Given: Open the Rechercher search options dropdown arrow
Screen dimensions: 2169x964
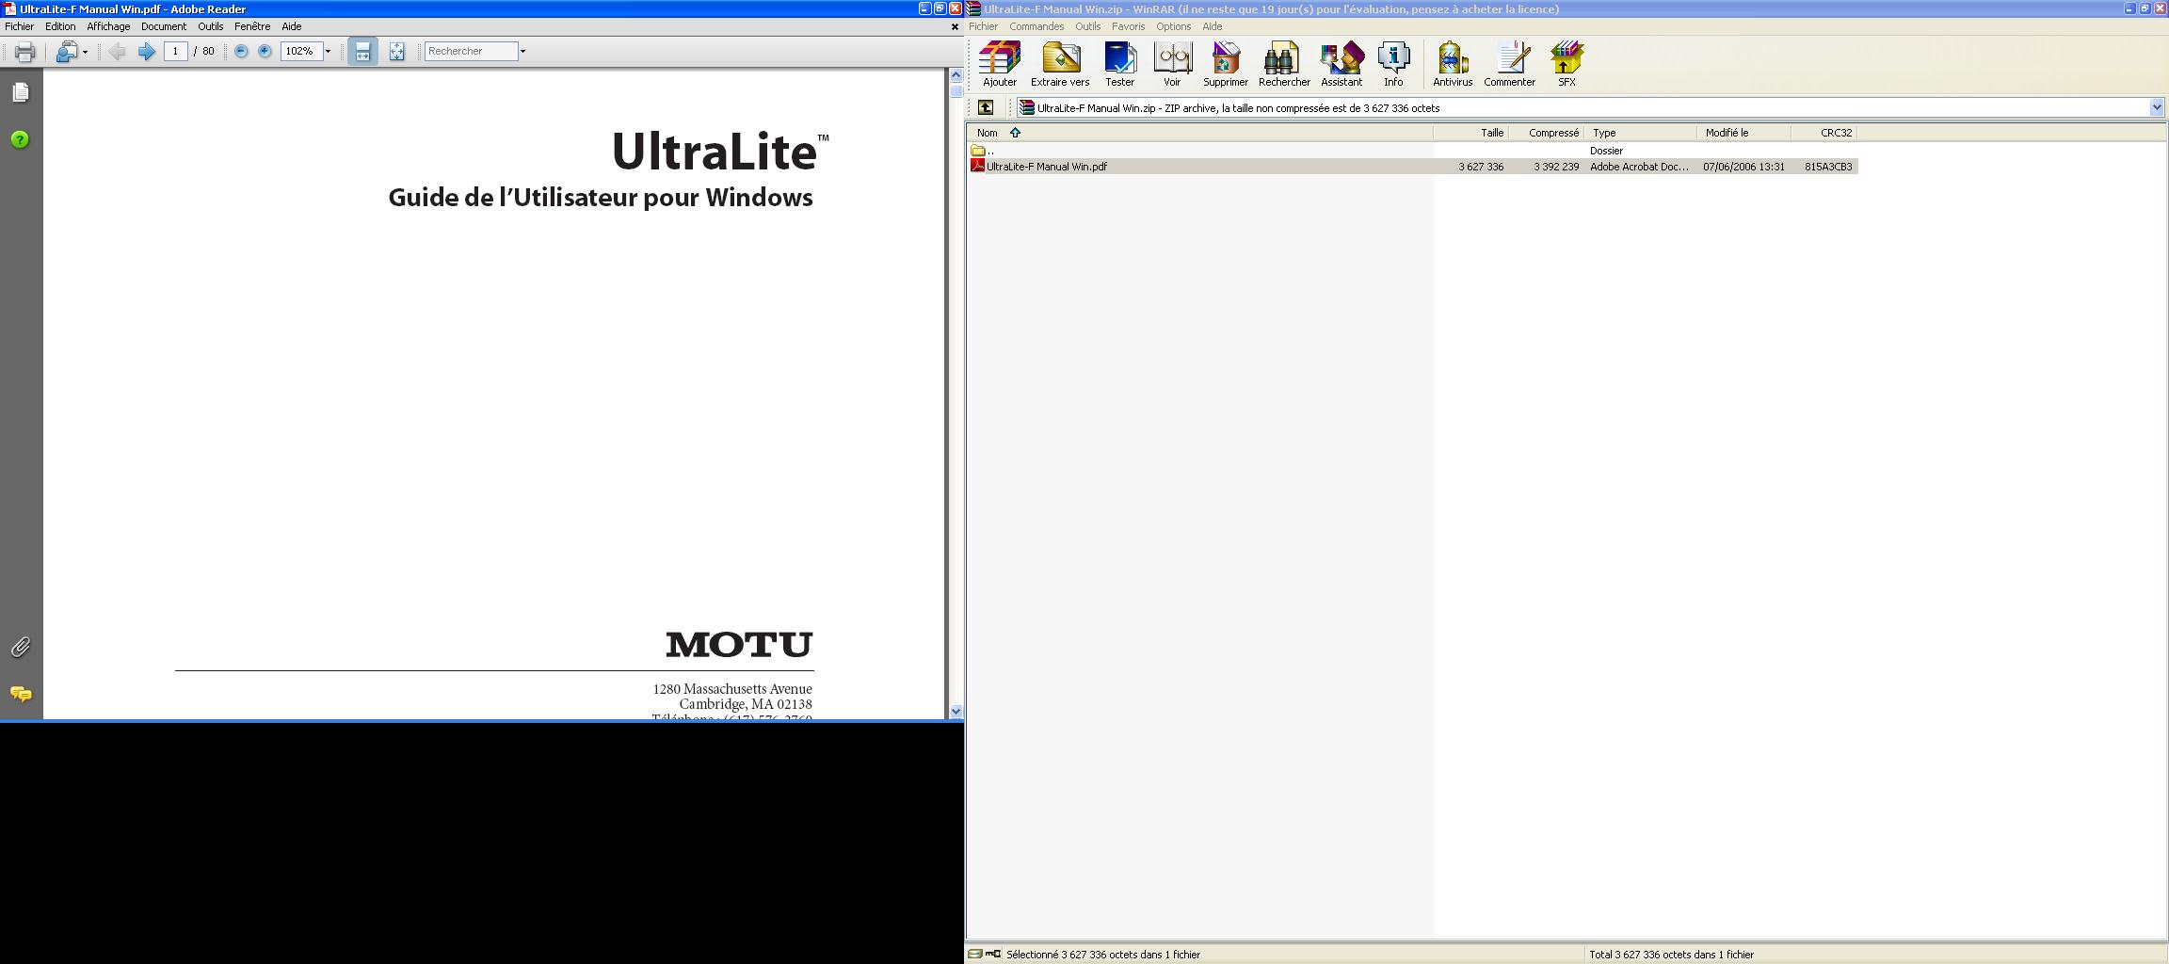Looking at the screenshot, I should (522, 52).
